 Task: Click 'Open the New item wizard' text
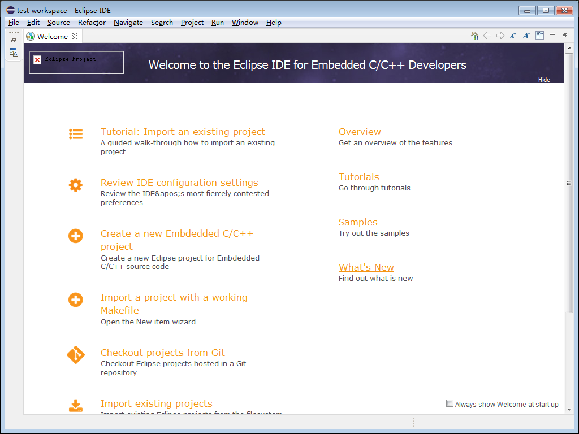coord(148,322)
